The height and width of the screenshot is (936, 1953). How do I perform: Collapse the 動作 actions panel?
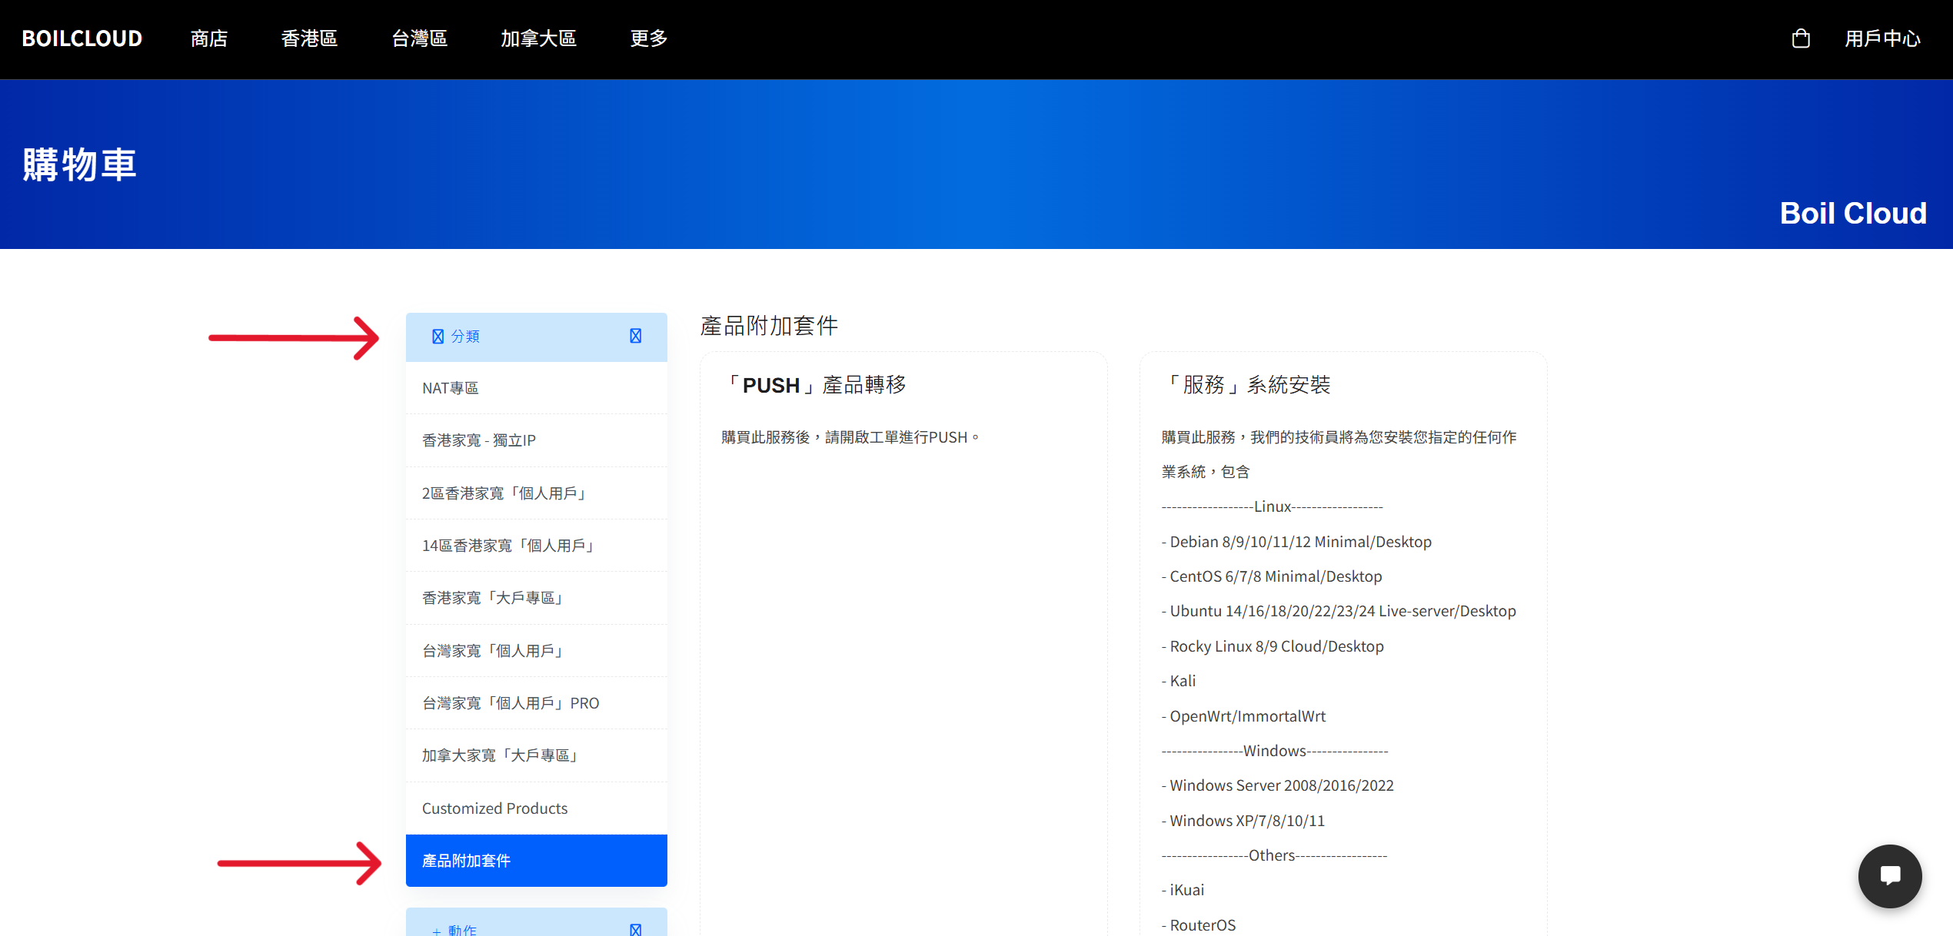(x=636, y=930)
